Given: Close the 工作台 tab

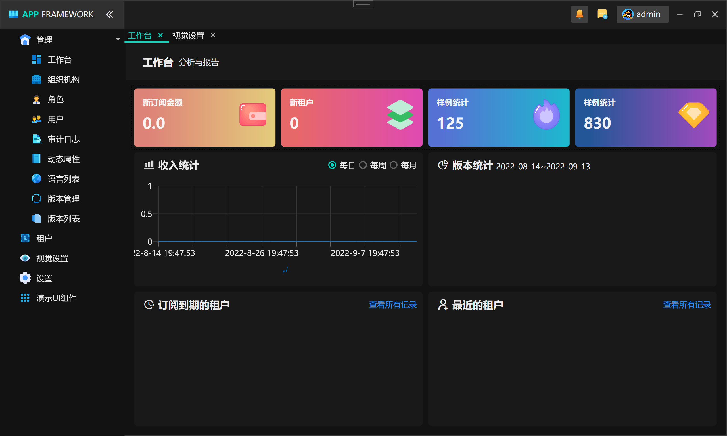Looking at the screenshot, I should click(x=160, y=35).
